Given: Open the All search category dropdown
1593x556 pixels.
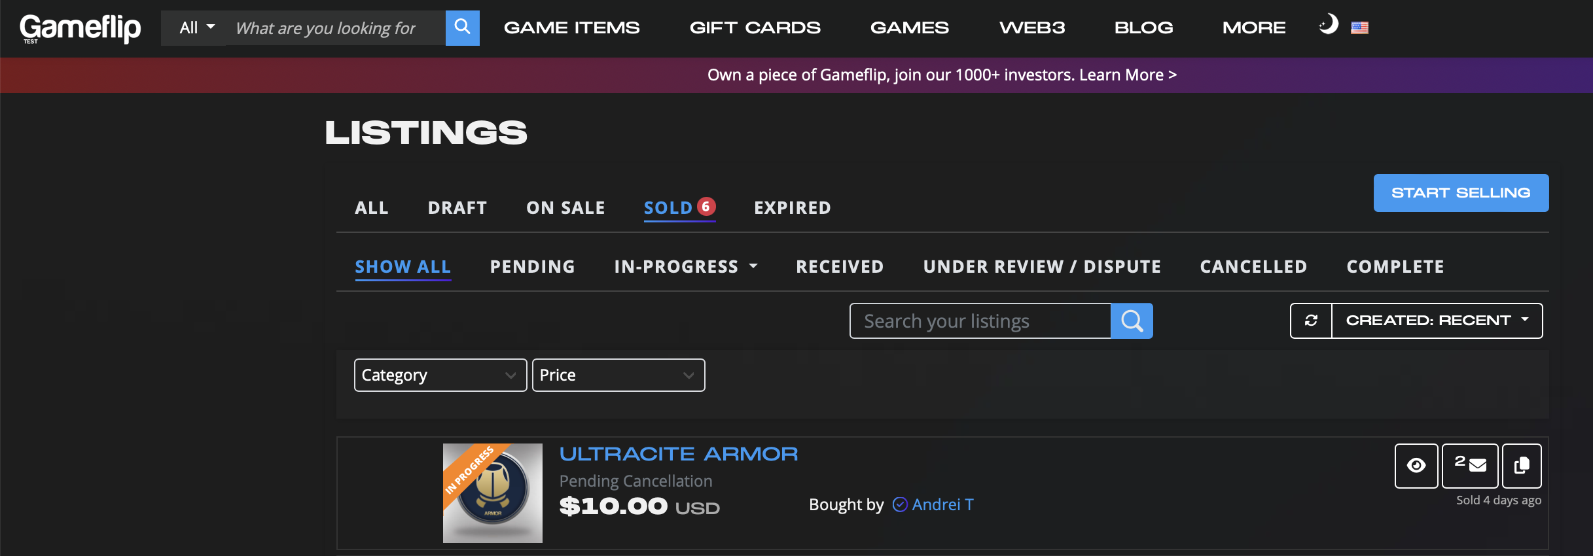Looking at the screenshot, I should [x=197, y=28].
